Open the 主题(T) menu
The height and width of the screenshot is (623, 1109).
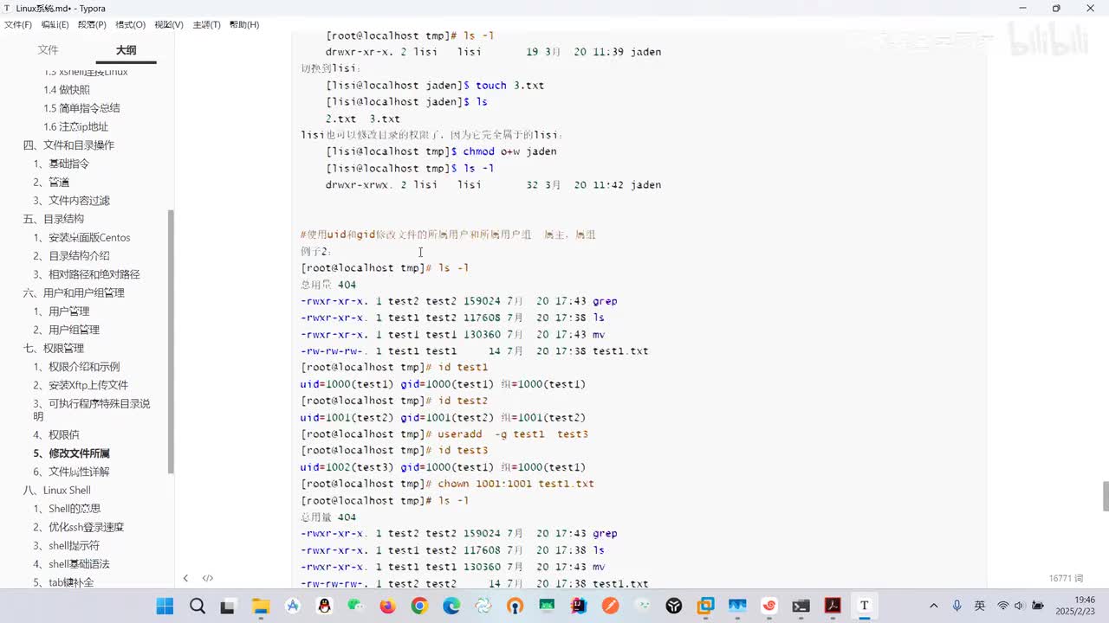pyautogui.click(x=206, y=25)
